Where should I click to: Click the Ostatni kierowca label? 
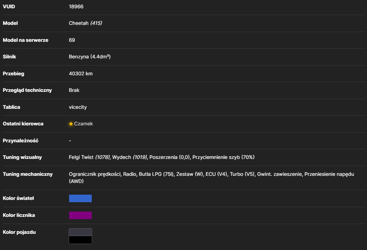coord(23,124)
